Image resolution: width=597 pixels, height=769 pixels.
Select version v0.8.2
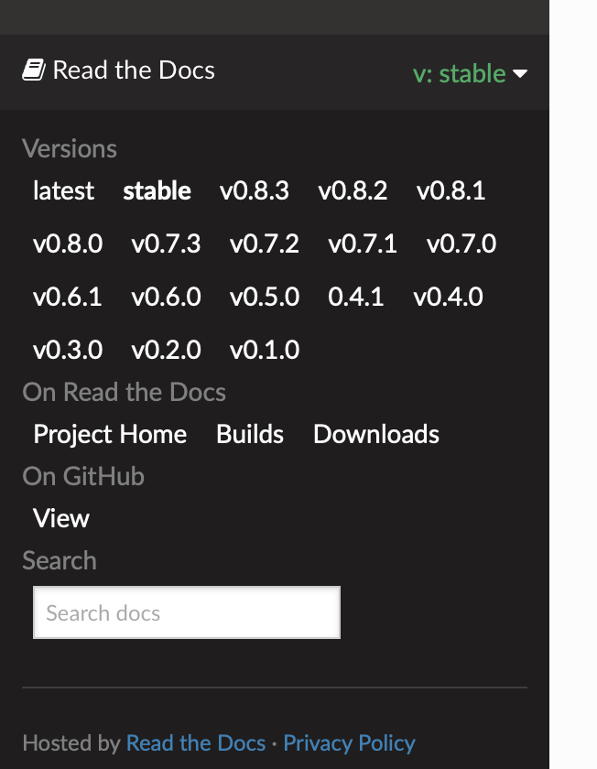point(353,191)
